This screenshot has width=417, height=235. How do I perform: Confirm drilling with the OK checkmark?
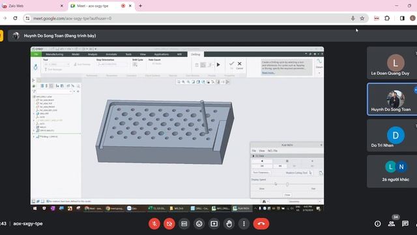[x=232, y=65]
